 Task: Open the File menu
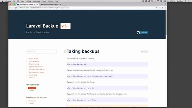(14, 1)
